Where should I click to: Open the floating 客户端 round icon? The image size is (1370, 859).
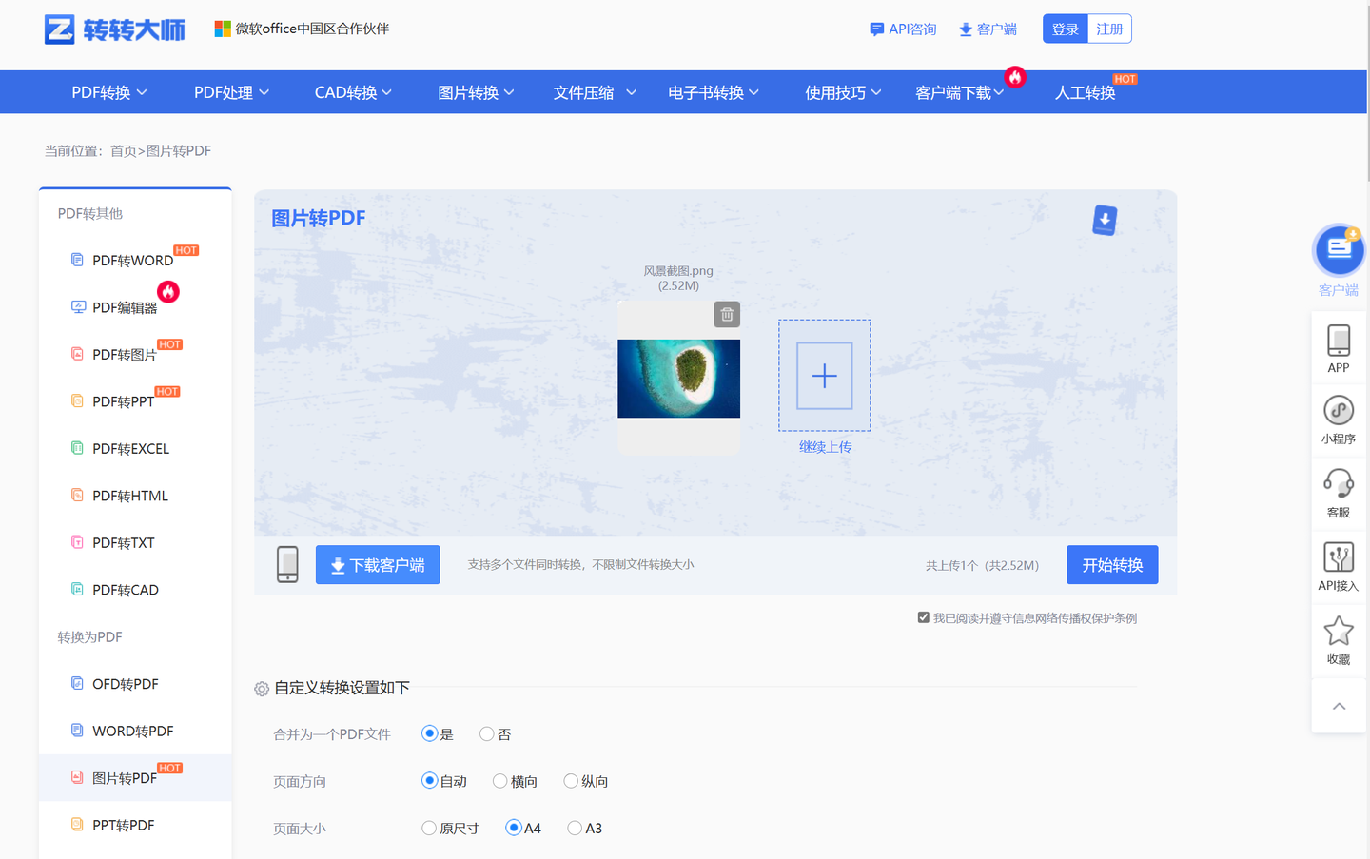point(1339,249)
